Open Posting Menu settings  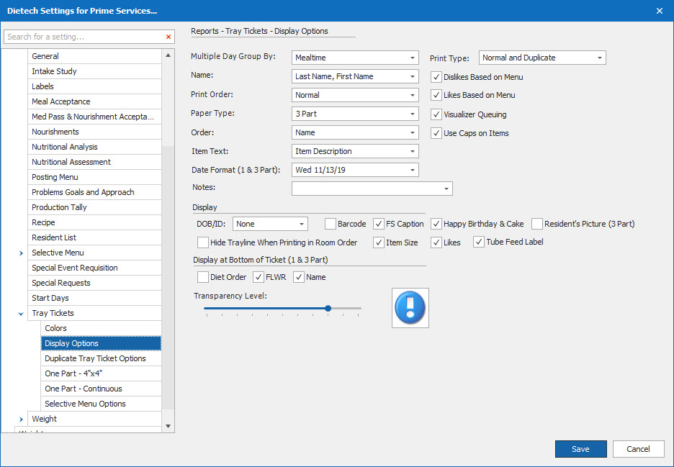pos(94,177)
